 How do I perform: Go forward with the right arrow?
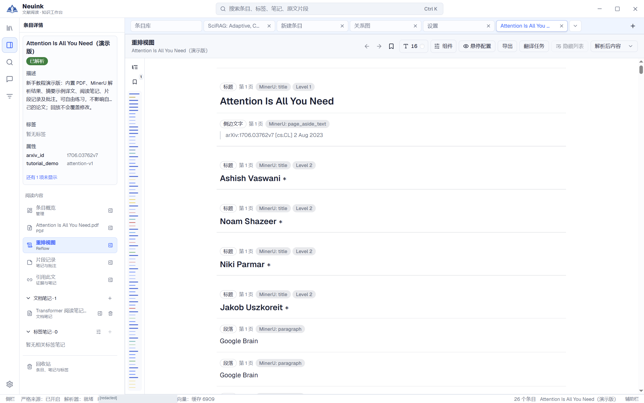379,46
